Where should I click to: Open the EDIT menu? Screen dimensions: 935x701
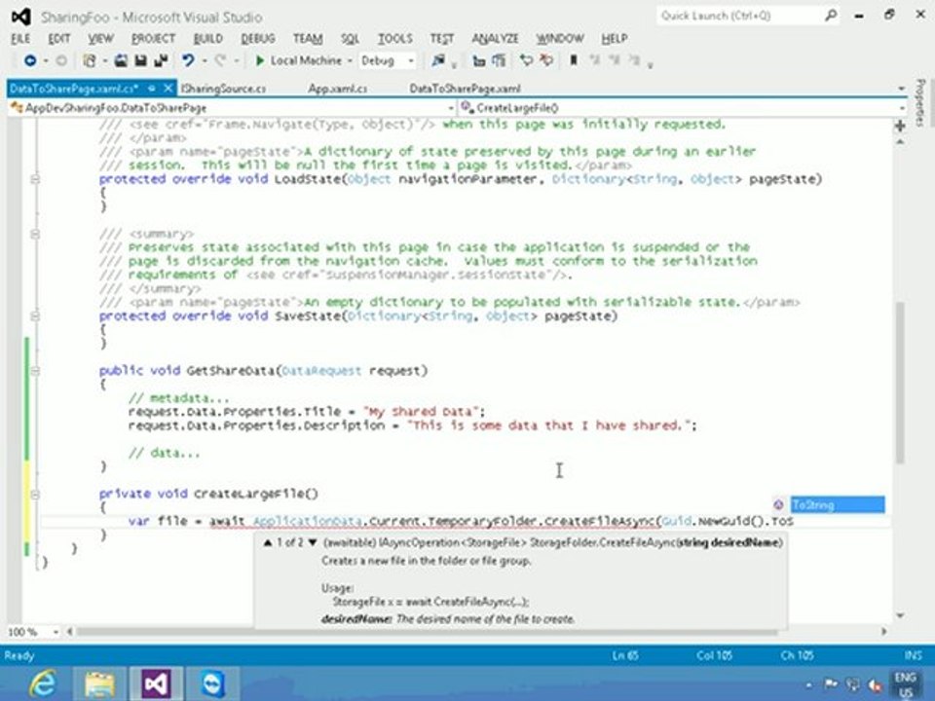58,39
